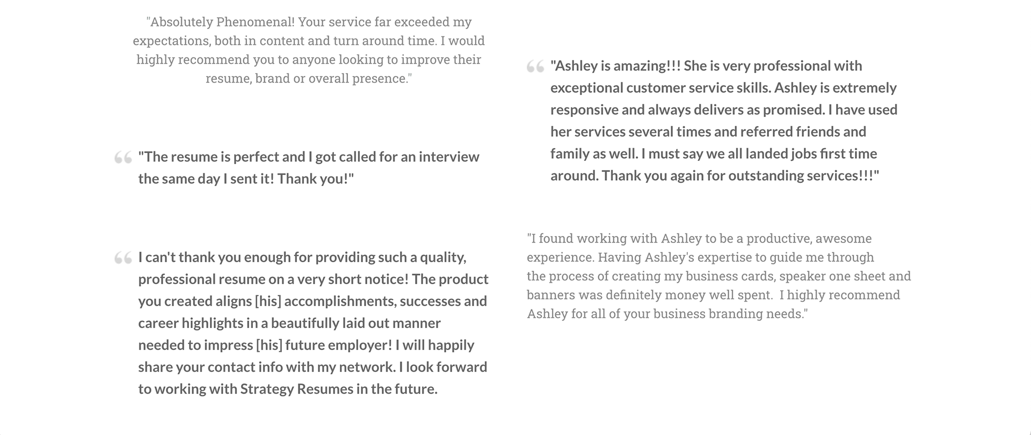1031x435 pixels.
Task: Click "her services several times and referred friends" line
Action: [x=708, y=131]
